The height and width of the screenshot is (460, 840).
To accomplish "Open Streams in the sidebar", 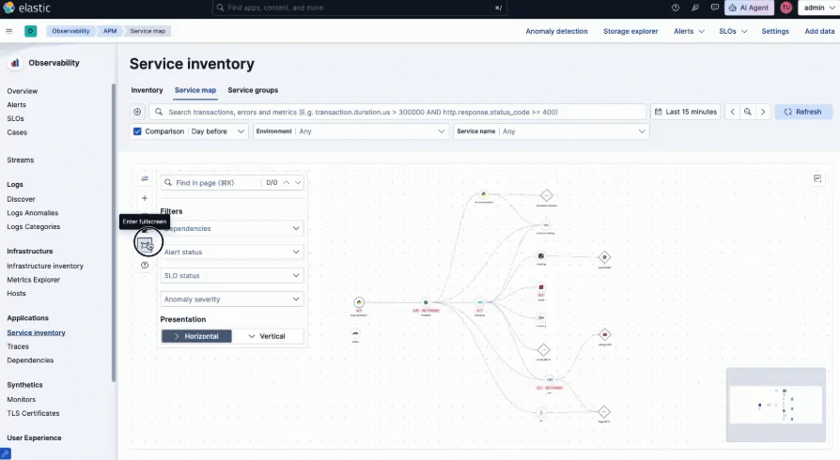I will coord(21,161).
